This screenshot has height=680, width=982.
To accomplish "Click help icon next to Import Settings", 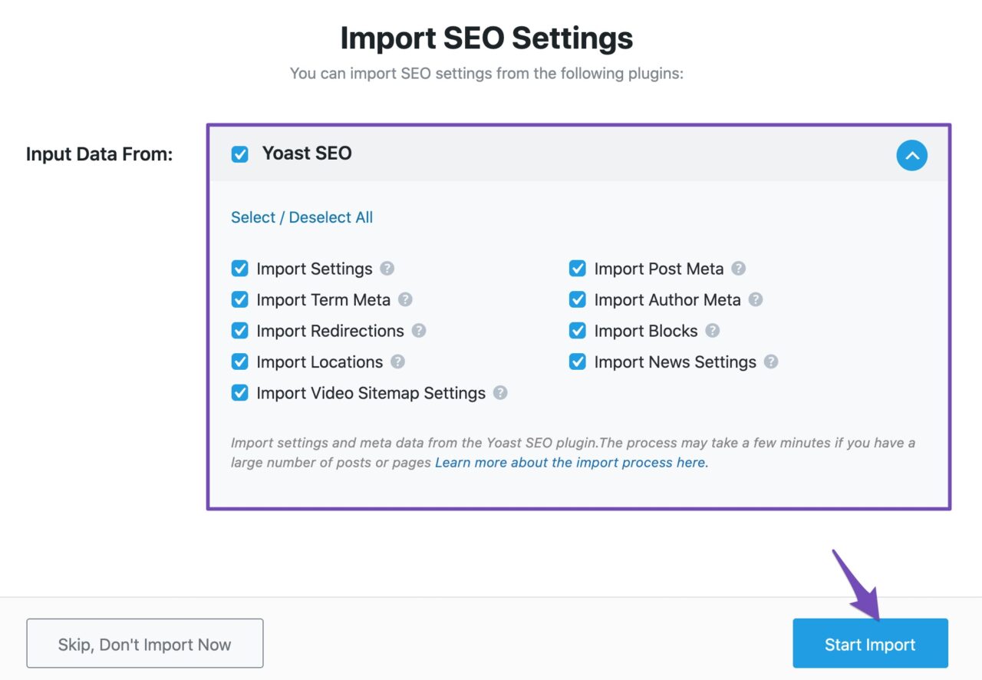I will tap(387, 269).
